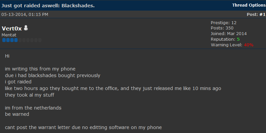Open the Thread Options menu
Image resolution: width=266 pixels, height=133 pixels.
(249, 5)
